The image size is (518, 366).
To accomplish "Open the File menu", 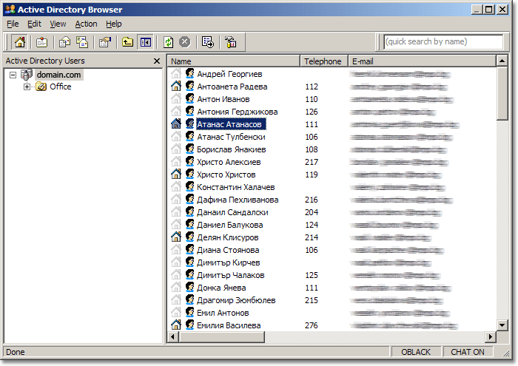I will pyautogui.click(x=13, y=24).
